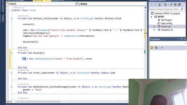
Task: Click the BIT02 VB project icon
Action: (x=155, y=17)
